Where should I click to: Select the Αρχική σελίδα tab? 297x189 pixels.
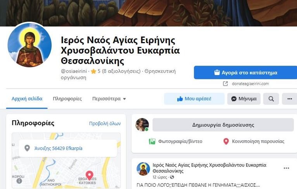point(27,99)
